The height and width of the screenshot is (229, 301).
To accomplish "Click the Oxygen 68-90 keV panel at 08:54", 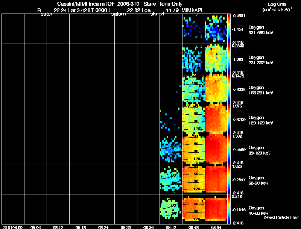I will [216, 179].
